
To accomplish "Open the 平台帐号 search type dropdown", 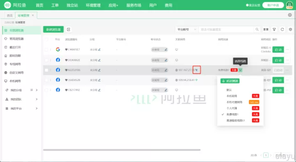I will click(187, 29).
